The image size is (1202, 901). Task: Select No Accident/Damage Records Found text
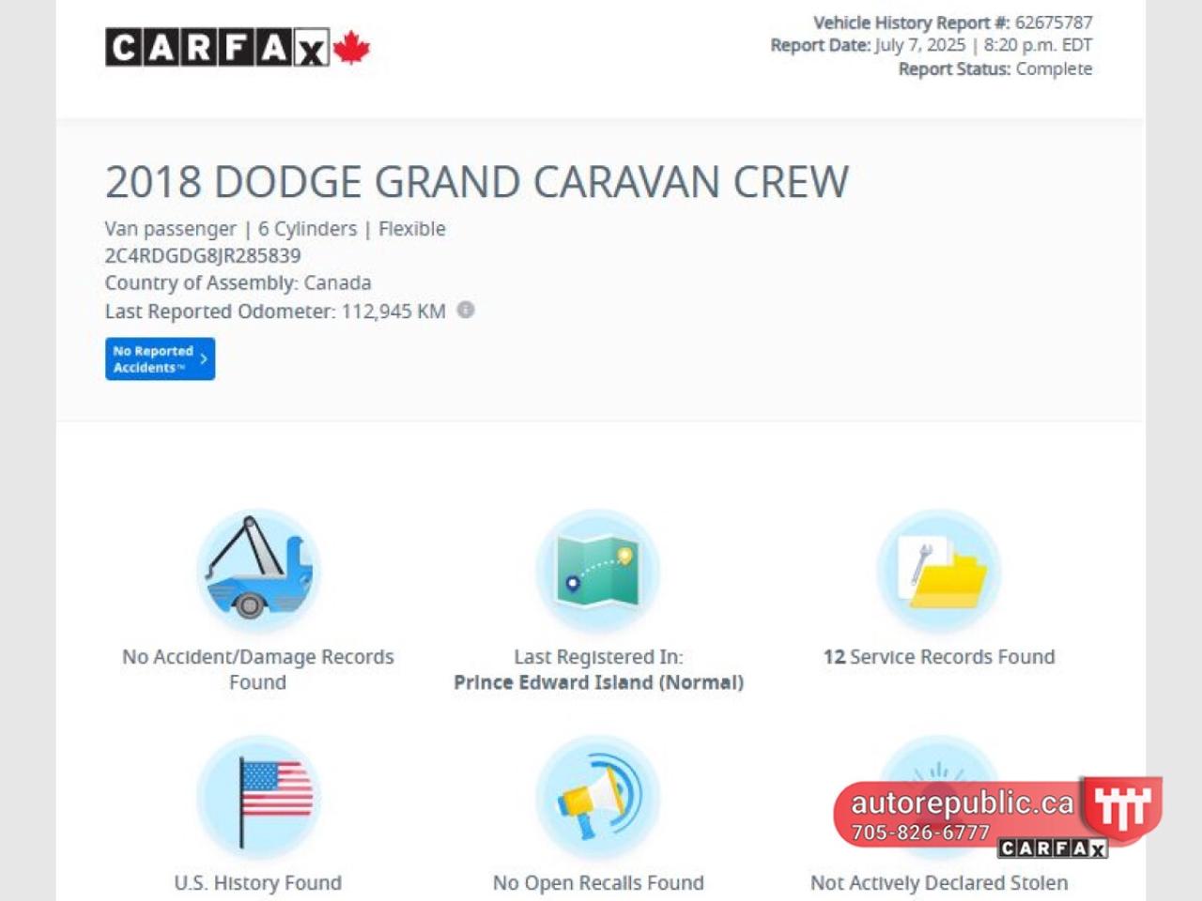pos(258,669)
